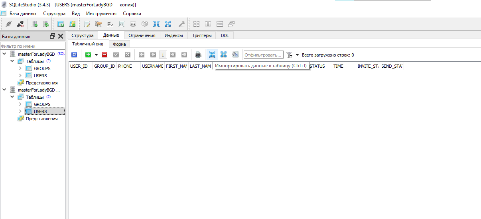The width and height of the screenshot is (481, 219).
Task: Open the Инструменты menu
Action: pyautogui.click(x=101, y=14)
